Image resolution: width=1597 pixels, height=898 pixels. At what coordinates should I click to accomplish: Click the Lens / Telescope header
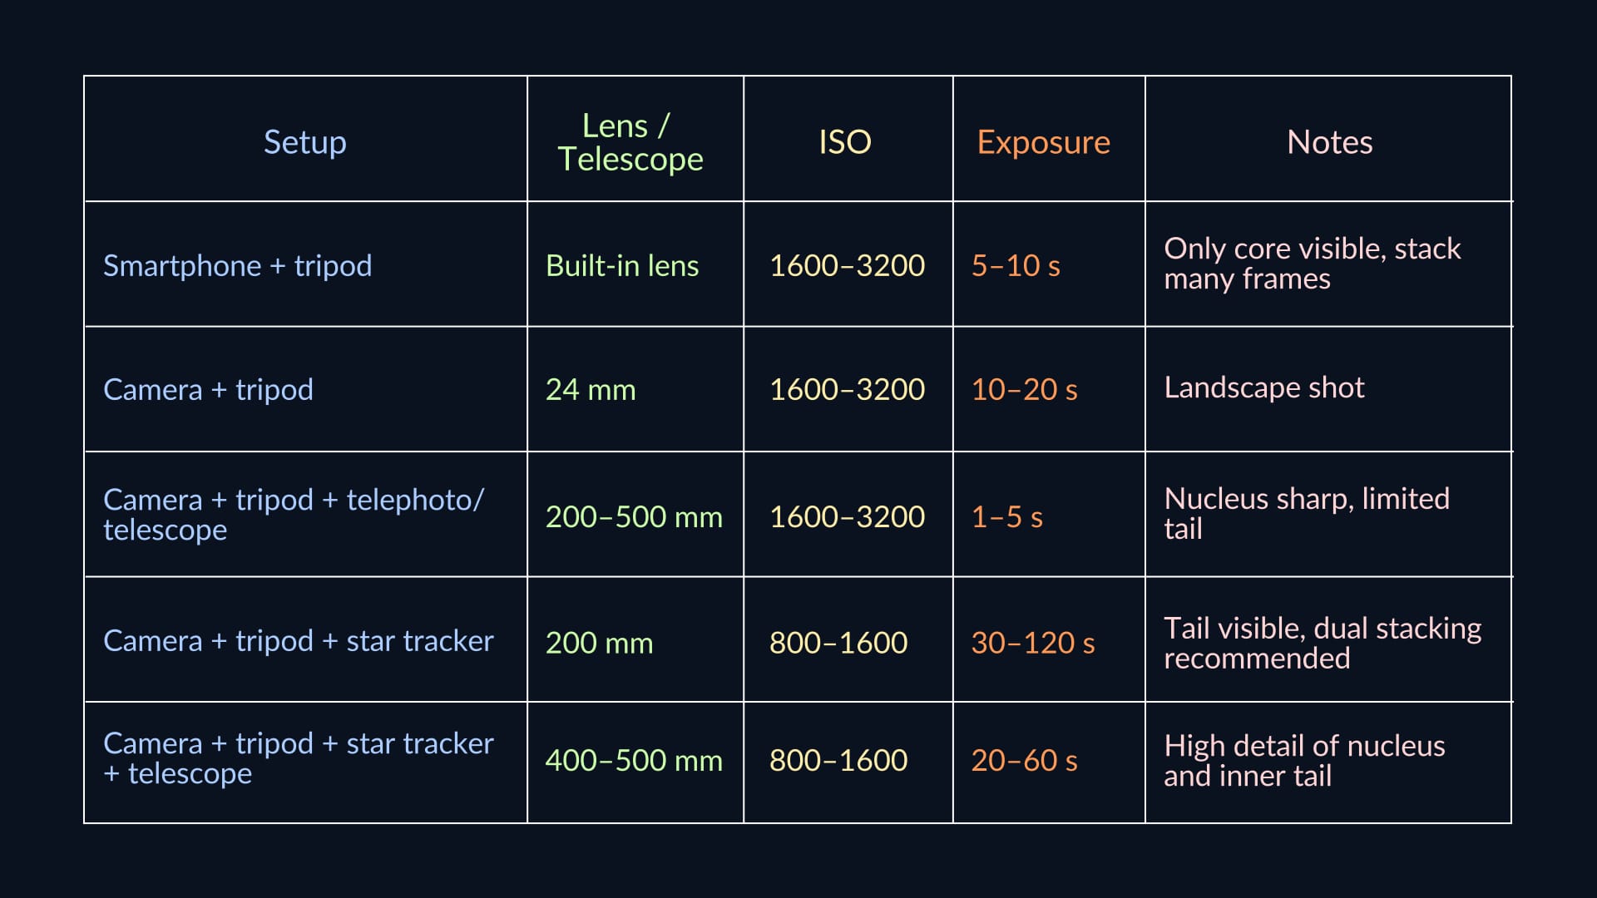pos(630,142)
